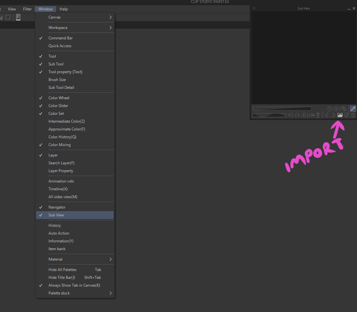357x312 pixels.
Task: Toggle the Color Wheel palette off
Action: (59, 98)
